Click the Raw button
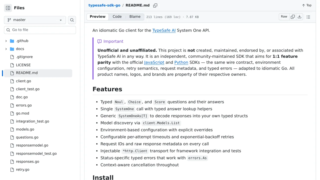Viewport: 320px width, 180px height. pyautogui.click(x=284, y=17)
